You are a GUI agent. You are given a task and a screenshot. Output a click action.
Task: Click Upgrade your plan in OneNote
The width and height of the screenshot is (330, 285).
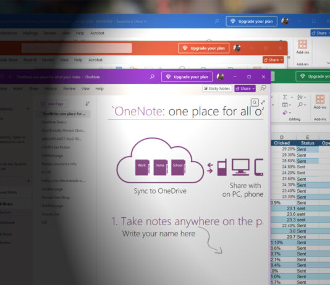point(187,77)
